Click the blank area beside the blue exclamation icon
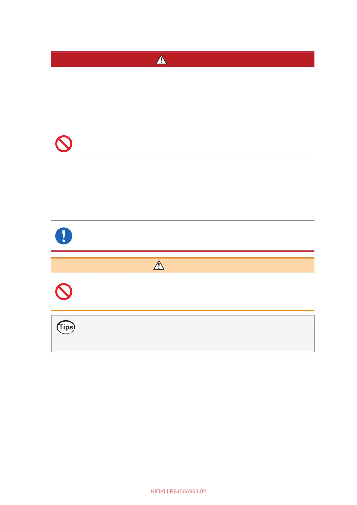This screenshot has height=505, width=357. [x=195, y=236]
